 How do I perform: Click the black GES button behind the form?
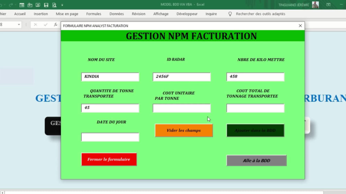[x=53, y=126]
